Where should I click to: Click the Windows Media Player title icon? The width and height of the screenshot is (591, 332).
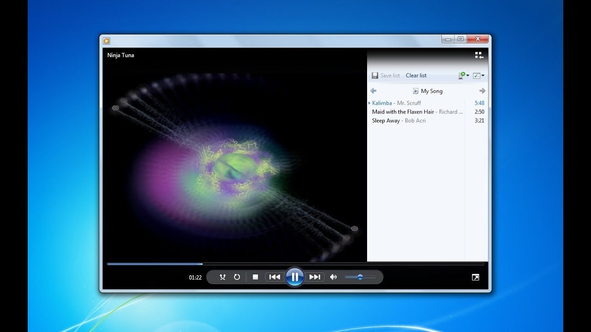(x=107, y=41)
